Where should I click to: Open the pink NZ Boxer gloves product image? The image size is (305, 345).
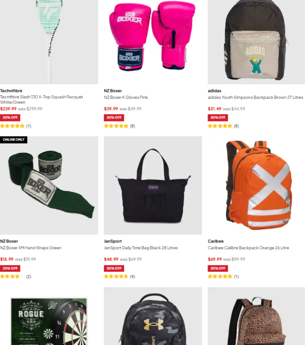coord(153,42)
